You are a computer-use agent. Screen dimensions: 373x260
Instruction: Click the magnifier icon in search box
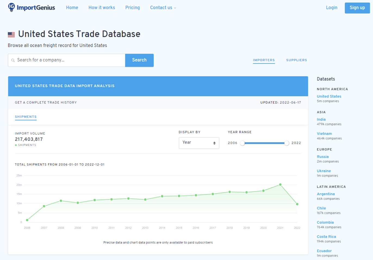coord(13,60)
